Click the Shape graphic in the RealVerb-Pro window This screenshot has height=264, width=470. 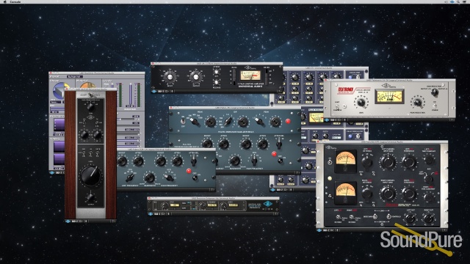point(59,91)
